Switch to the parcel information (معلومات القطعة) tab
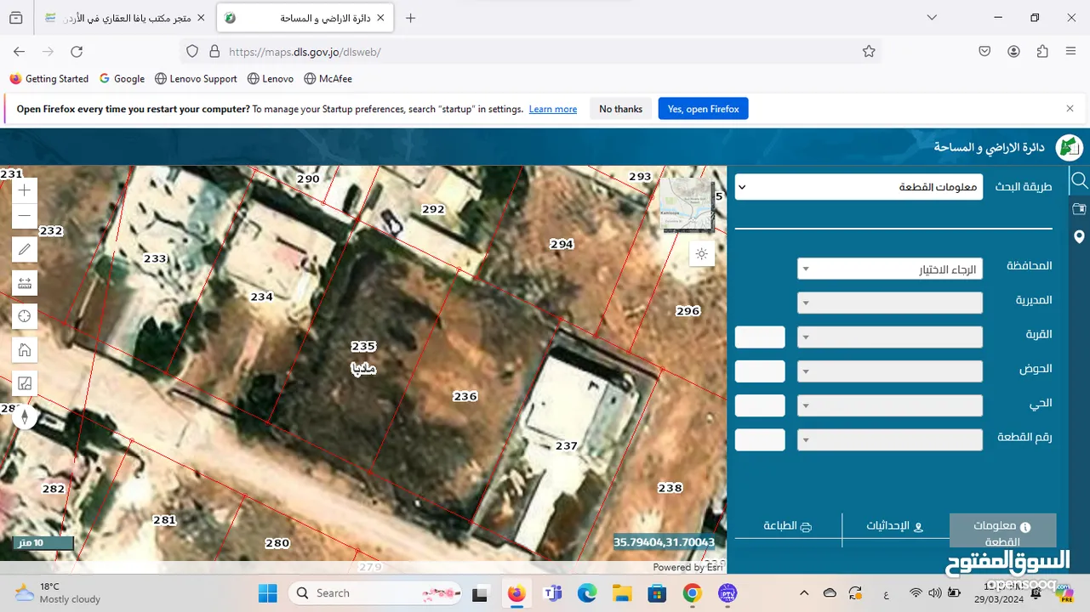 tap(1002, 531)
